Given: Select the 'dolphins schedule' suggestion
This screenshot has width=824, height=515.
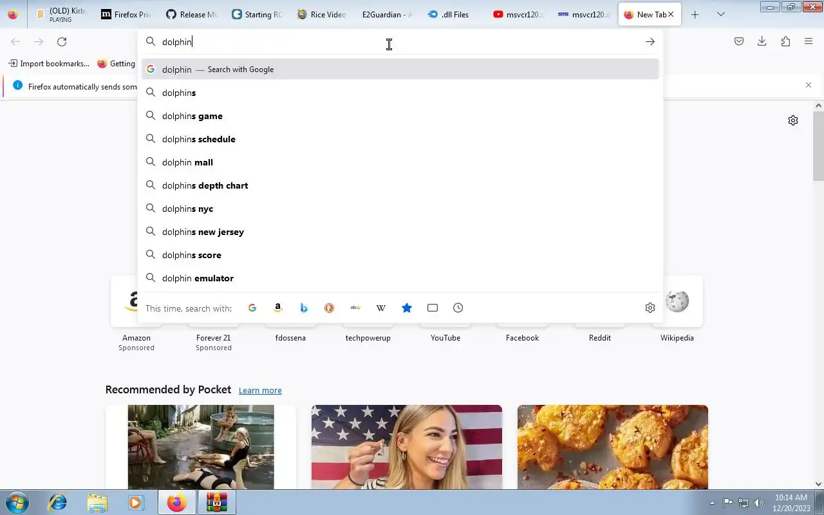Looking at the screenshot, I should [400, 139].
